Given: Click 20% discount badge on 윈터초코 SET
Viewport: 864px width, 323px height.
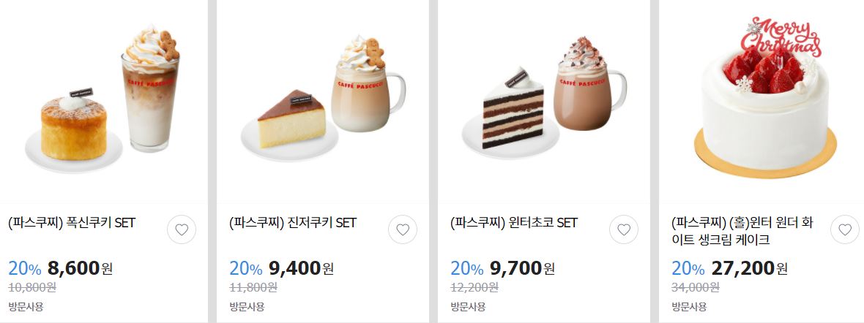Looking at the screenshot, I should pos(466,268).
